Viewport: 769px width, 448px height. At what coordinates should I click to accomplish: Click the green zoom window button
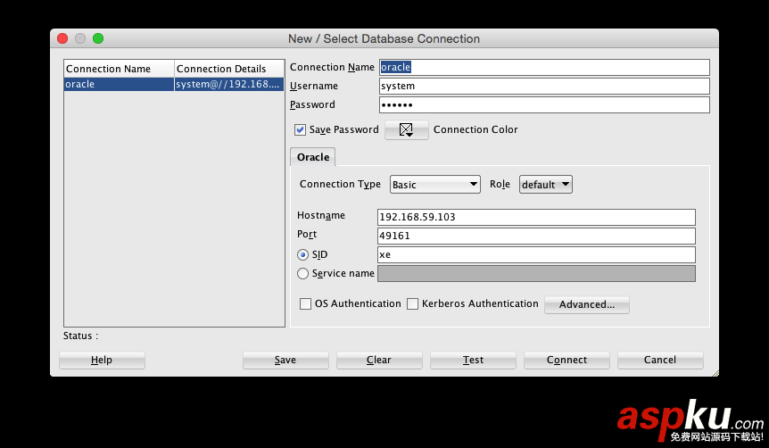[x=98, y=38]
